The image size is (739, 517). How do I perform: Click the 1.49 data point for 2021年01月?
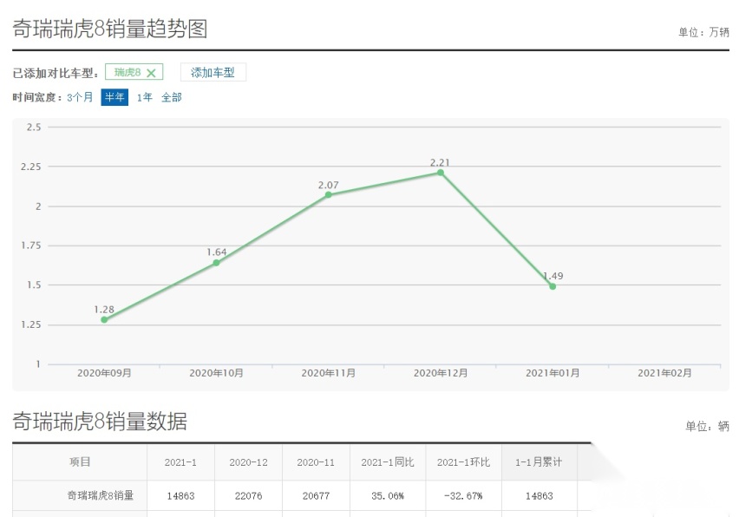[x=553, y=286]
